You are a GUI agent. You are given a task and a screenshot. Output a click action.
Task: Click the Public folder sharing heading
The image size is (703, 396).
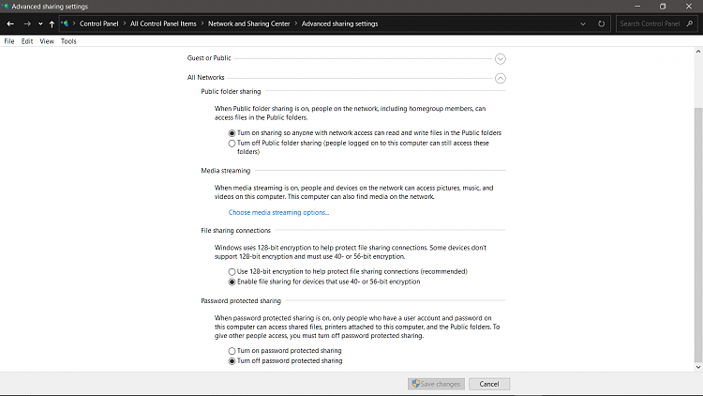[x=231, y=92]
